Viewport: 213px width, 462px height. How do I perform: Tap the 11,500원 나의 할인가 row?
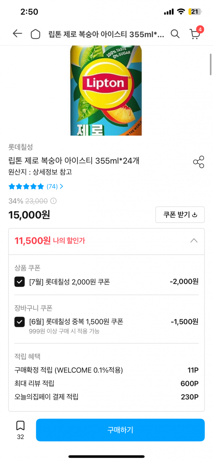[x=106, y=241]
